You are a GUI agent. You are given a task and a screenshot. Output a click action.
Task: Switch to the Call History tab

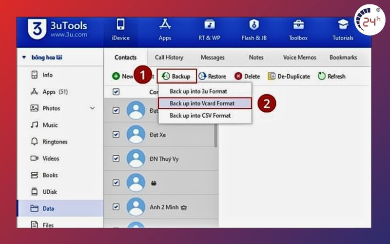[169, 57]
